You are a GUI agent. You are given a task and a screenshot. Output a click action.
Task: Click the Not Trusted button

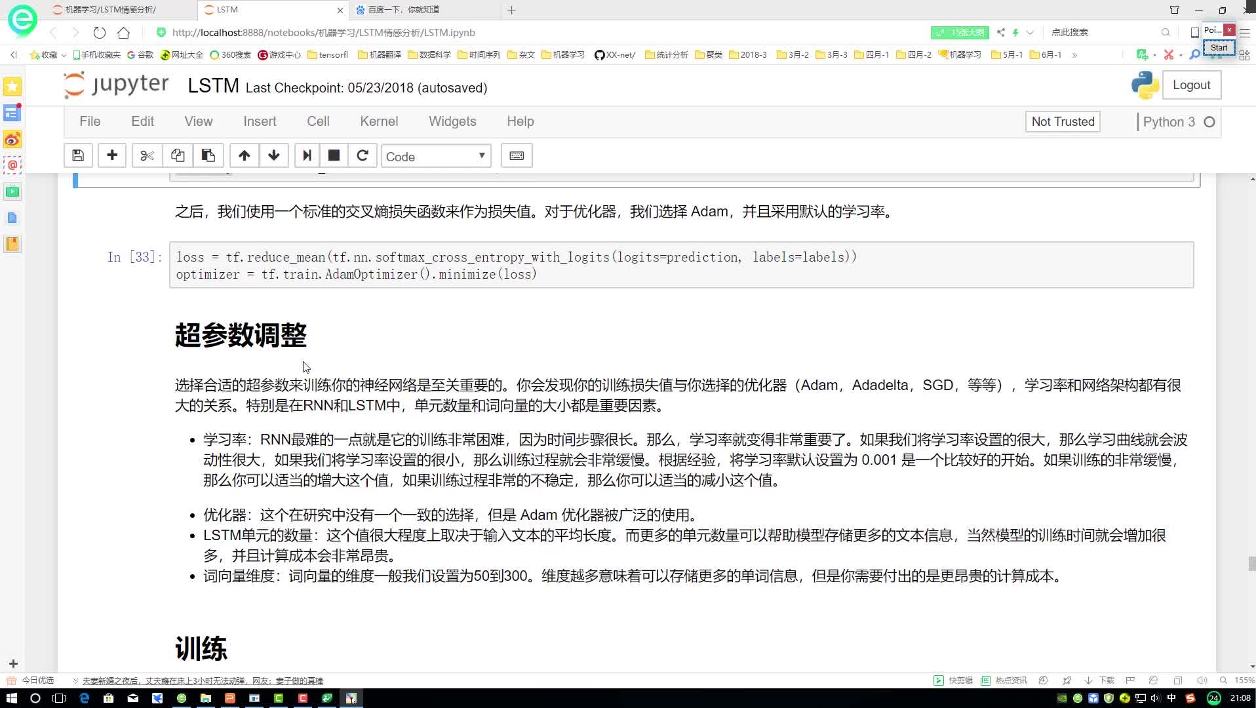coord(1063,121)
